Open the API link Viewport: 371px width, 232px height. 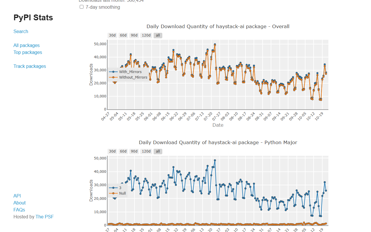click(x=17, y=196)
